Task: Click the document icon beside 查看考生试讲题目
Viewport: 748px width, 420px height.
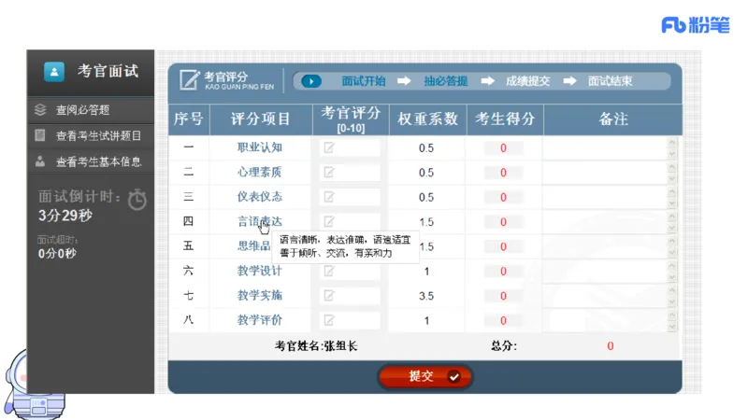Action: point(40,135)
